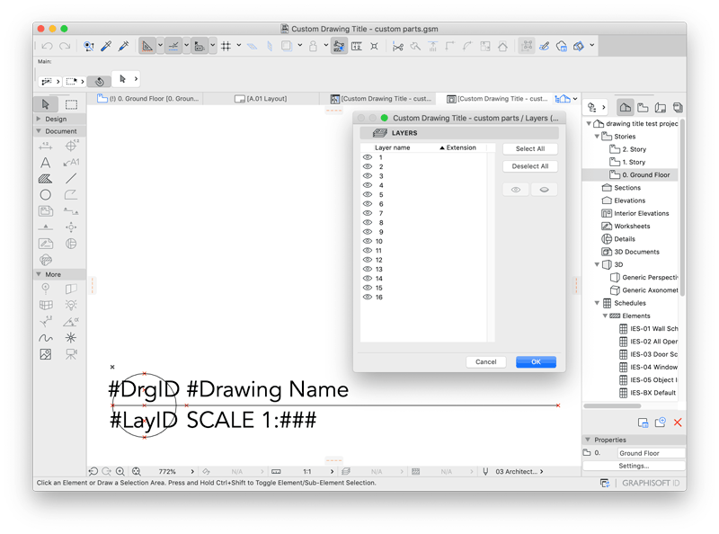719x534 pixels.
Task: Select the Hotspot tool
Action: point(71,338)
